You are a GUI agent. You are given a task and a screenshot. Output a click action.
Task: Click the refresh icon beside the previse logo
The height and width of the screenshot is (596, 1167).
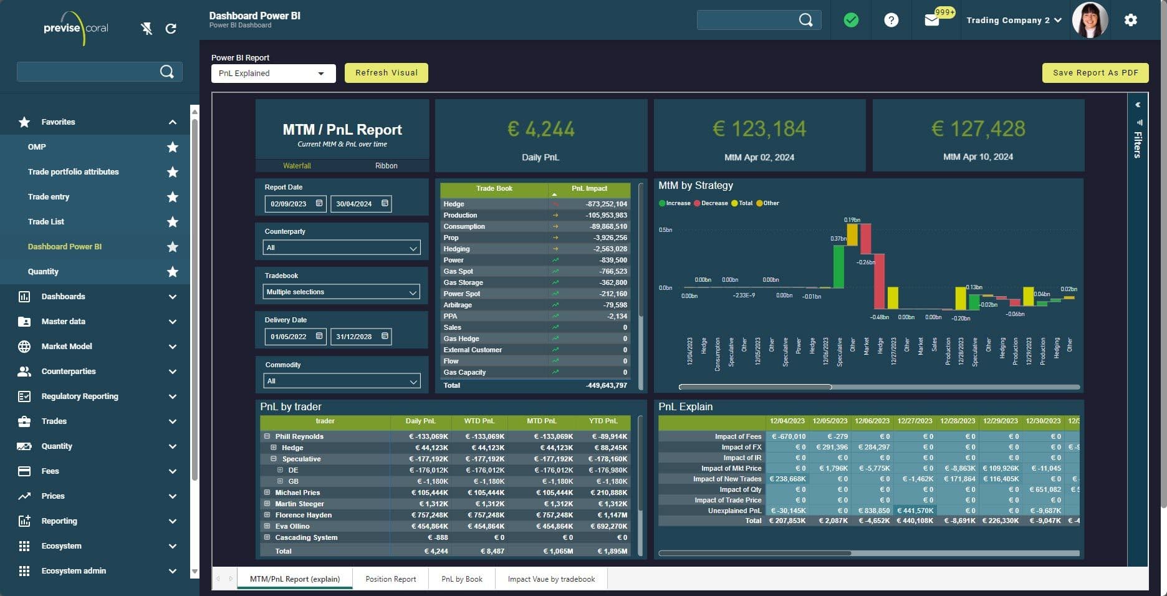[171, 28]
